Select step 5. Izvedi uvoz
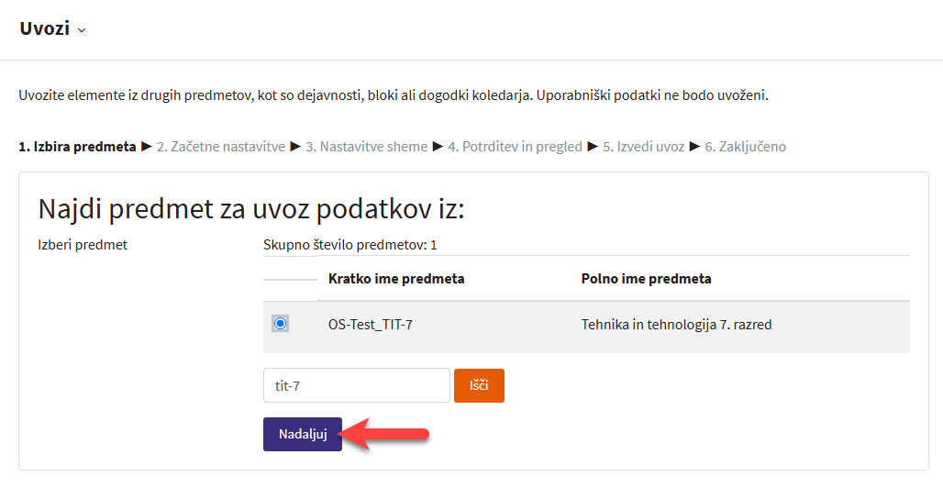The width and height of the screenshot is (943, 488). point(643,147)
